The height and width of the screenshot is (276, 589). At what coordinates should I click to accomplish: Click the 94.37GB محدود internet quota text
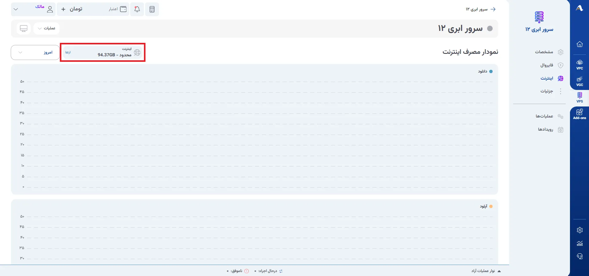[x=114, y=55]
